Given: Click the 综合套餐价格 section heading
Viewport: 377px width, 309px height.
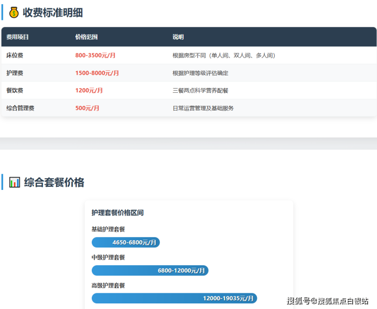Looking at the screenshot, I should pos(54,182).
